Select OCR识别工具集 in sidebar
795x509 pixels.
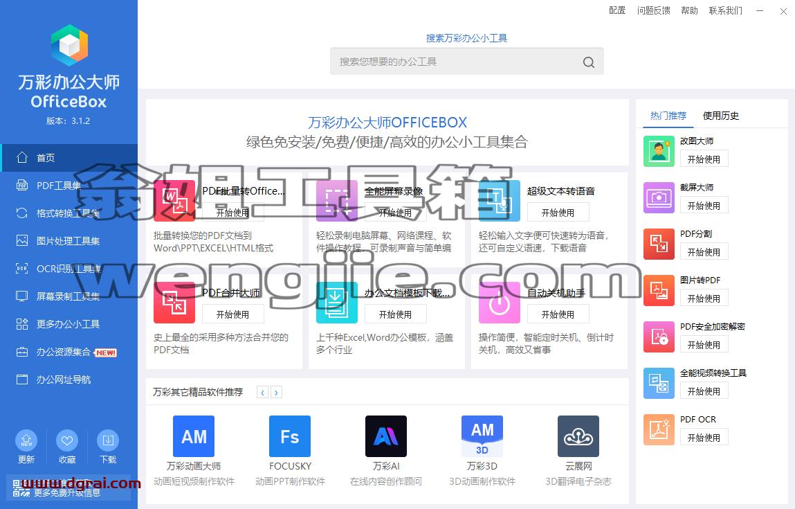pyautogui.click(x=69, y=269)
